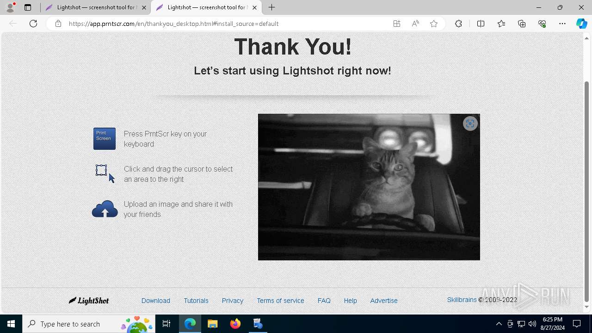Viewport: 592px width, 333px height.
Task: Add this page to favorites star
Action: pyautogui.click(x=434, y=24)
